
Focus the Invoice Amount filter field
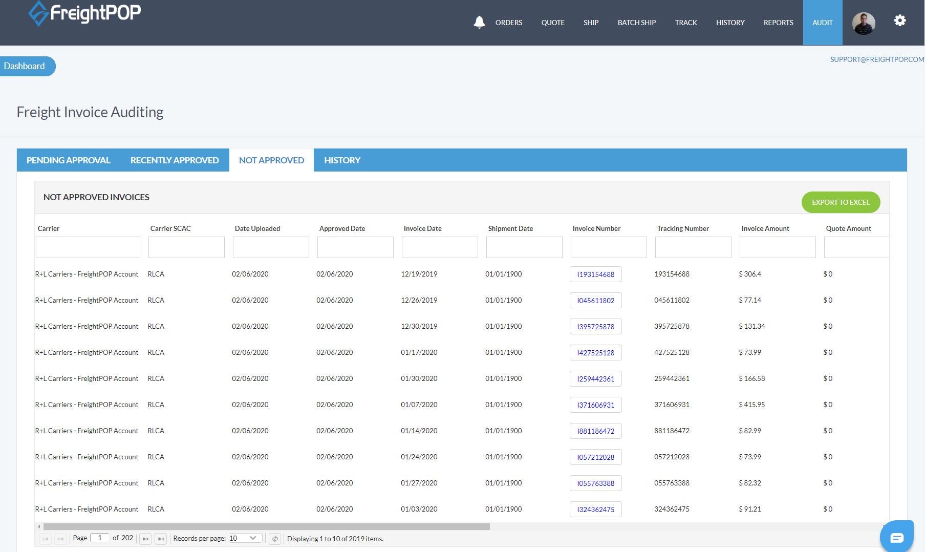778,247
